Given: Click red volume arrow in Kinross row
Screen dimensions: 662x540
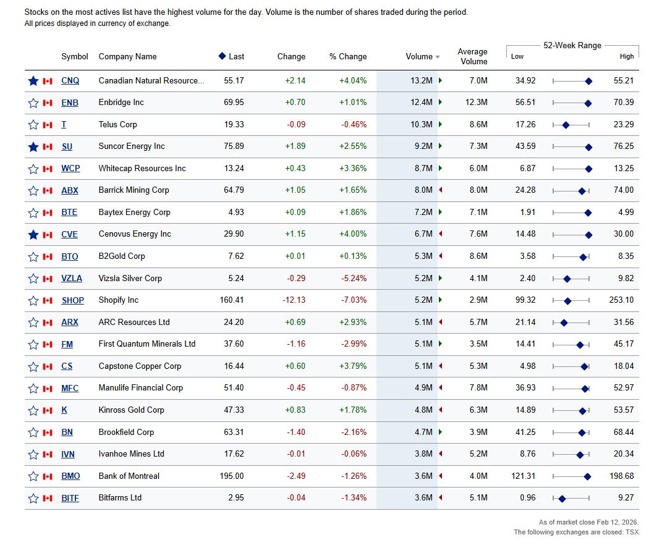Looking at the screenshot, I should (x=440, y=410).
